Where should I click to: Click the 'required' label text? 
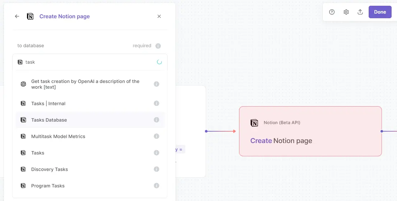coord(142,46)
